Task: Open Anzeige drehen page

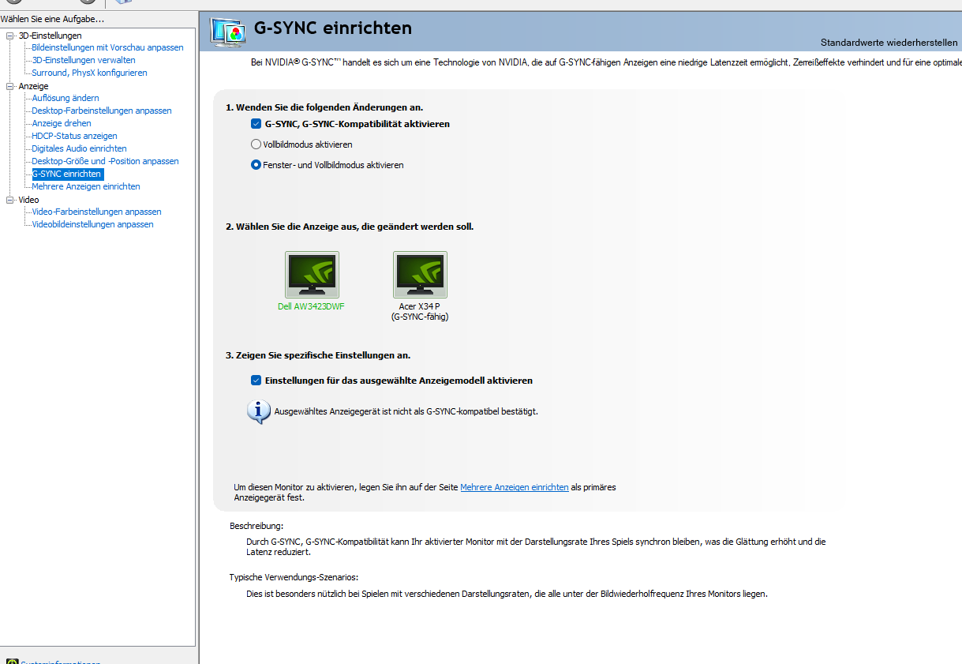Action: (x=62, y=123)
